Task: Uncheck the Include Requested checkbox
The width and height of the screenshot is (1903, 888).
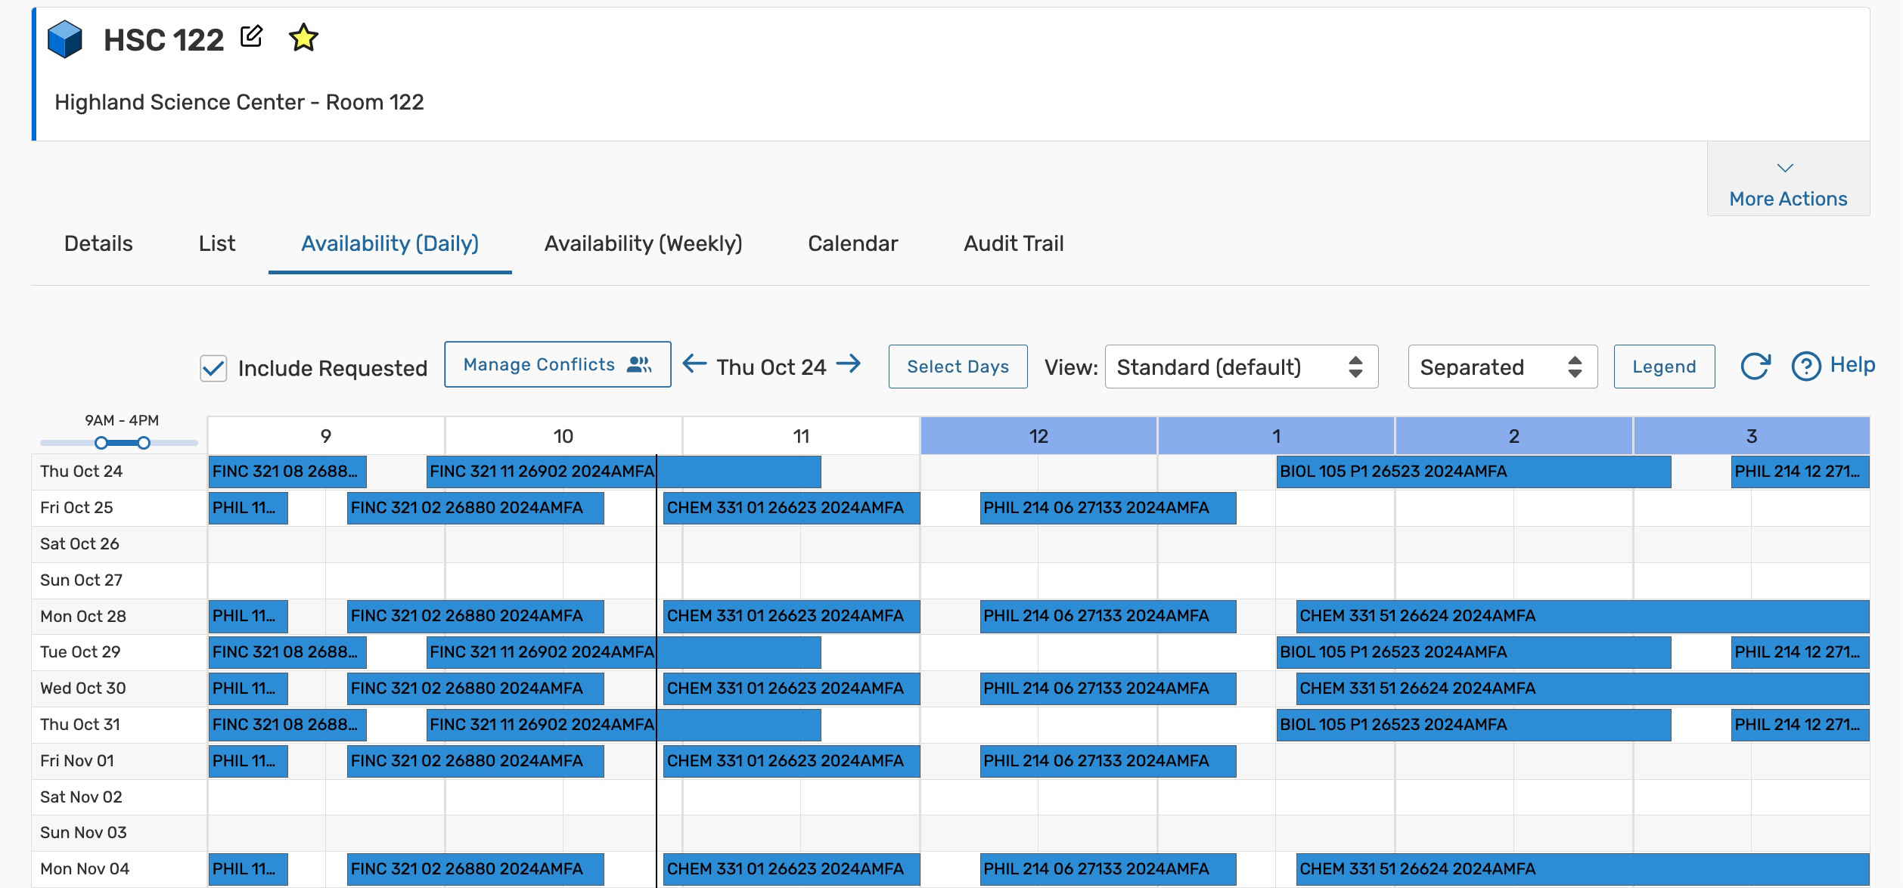Action: pyautogui.click(x=213, y=367)
